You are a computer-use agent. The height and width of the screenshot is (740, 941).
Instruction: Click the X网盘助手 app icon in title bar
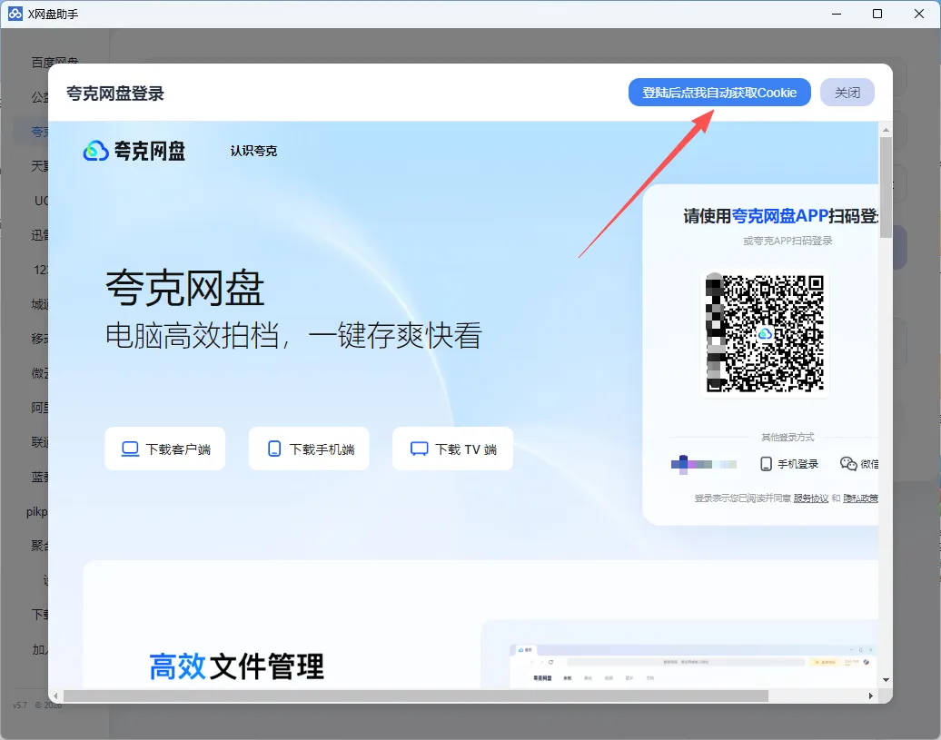[x=15, y=14]
